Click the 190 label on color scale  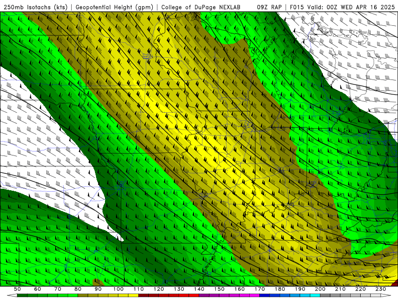300,289
